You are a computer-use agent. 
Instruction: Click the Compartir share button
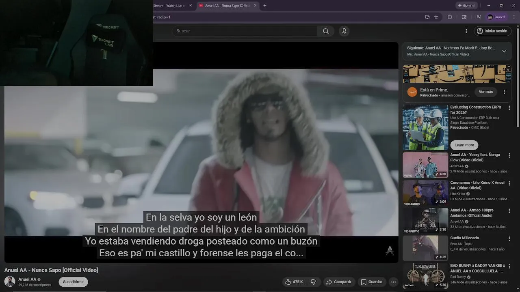339,282
